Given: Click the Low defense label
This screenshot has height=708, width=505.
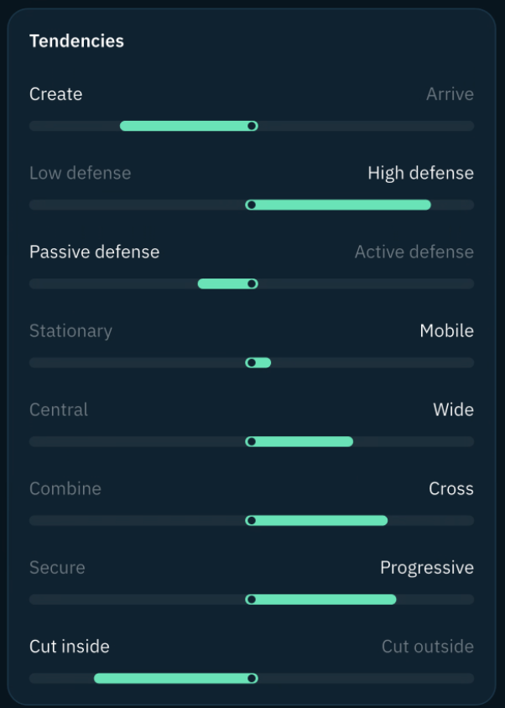Looking at the screenshot, I should click(x=81, y=173).
